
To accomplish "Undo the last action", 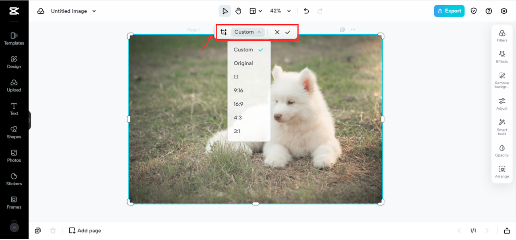I will pos(306,11).
